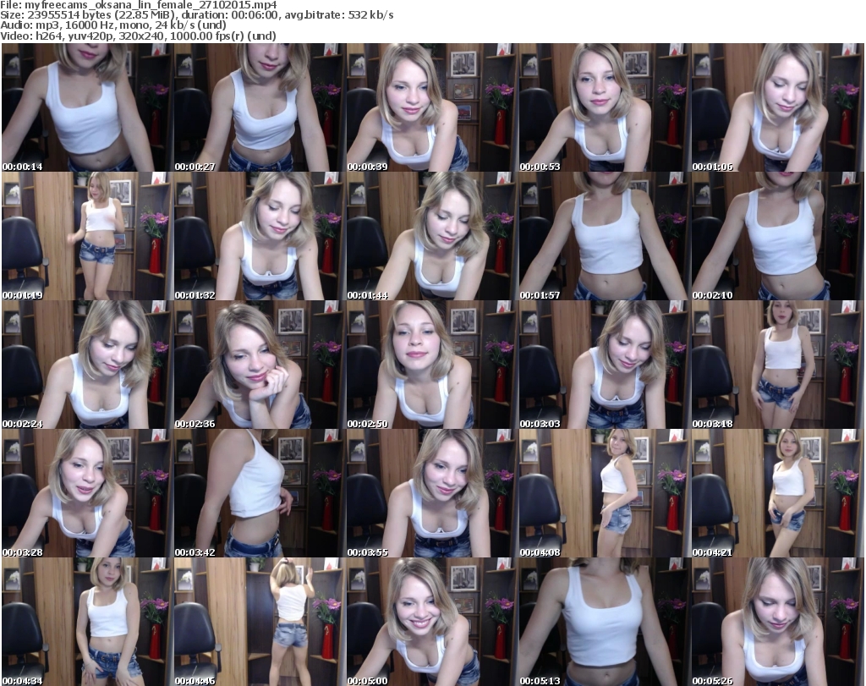Viewport: 866px width, 686px height.
Task: Select the 'Video: h264, yuv420p' line
Action: point(138,36)
